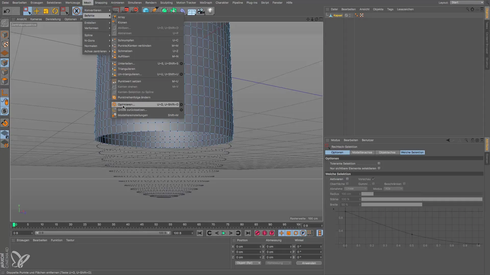Click the light bulb icon
The height and width of the screenshot is (275, 490).
coord(210,11)
